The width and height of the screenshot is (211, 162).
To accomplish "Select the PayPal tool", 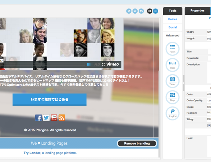I will 173,113.
